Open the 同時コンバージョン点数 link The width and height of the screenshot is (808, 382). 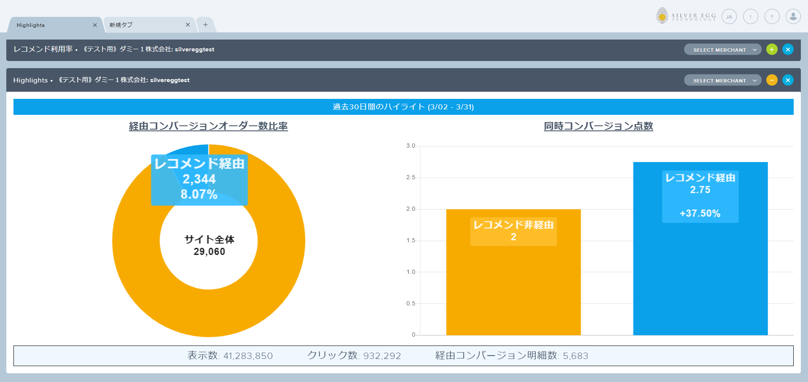click(598, 126)
